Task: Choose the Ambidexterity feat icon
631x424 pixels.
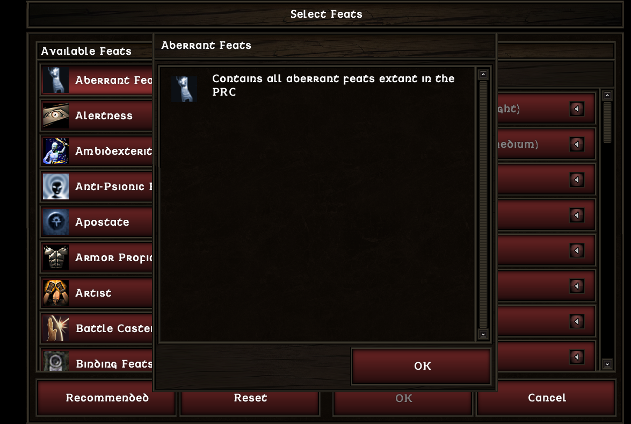Action: (56, 151)
